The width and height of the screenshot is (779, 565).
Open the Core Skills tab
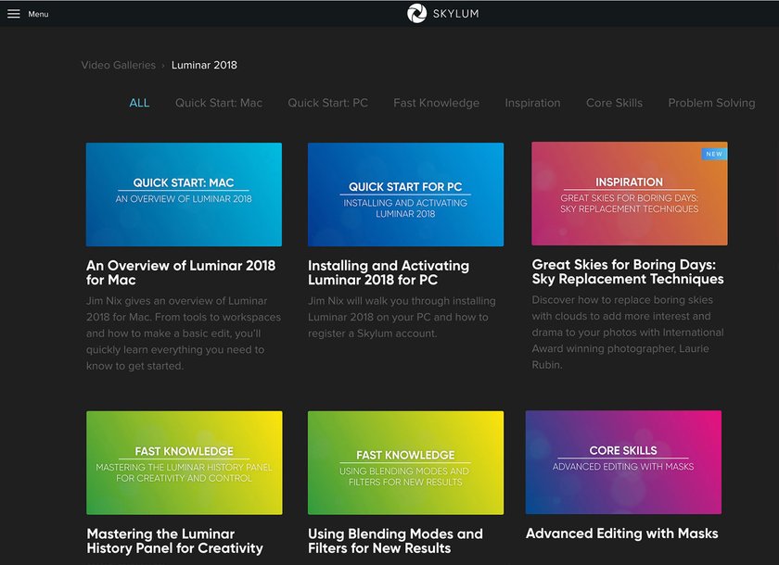point(614,103)
